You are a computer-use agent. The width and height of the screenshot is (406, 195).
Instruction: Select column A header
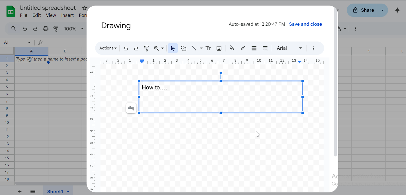31,51
